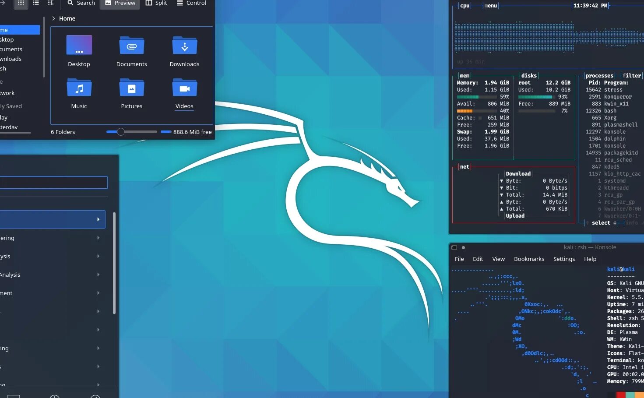Open bpytop's menu button
644x398 pixels.
[491, 6]
